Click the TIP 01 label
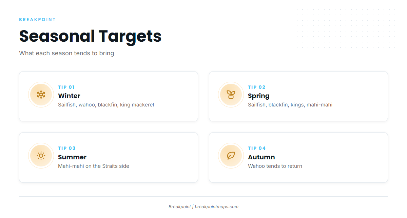The width and height of the screenshot is (407, 218). (66, 87)
